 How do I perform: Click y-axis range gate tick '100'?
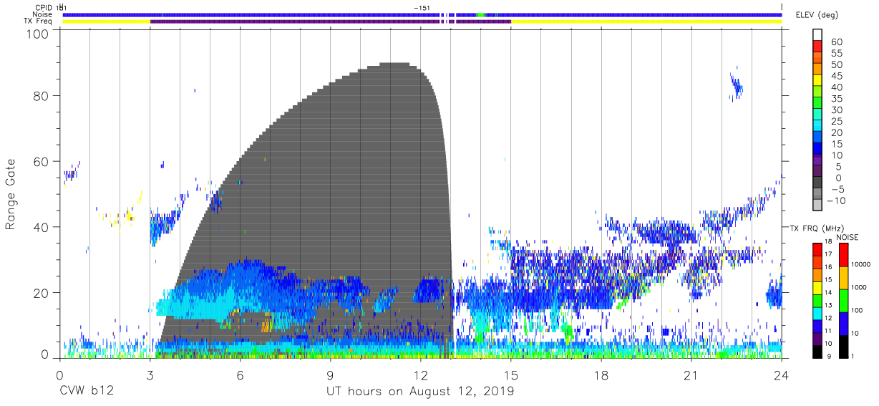37,34
